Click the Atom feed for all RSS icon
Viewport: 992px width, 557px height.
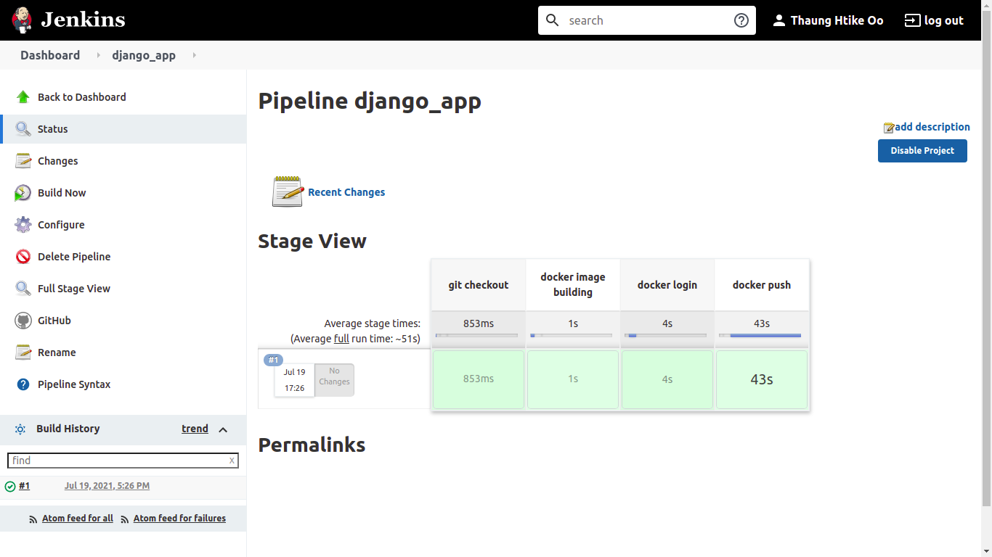[33, 519]
